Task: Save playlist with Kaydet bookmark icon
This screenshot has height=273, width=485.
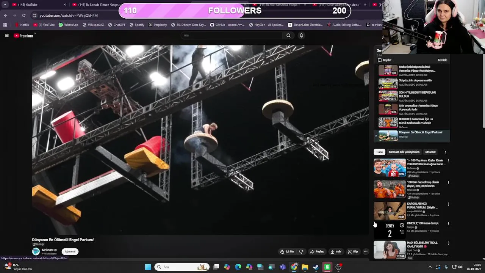Action: [x=380, y=60]
